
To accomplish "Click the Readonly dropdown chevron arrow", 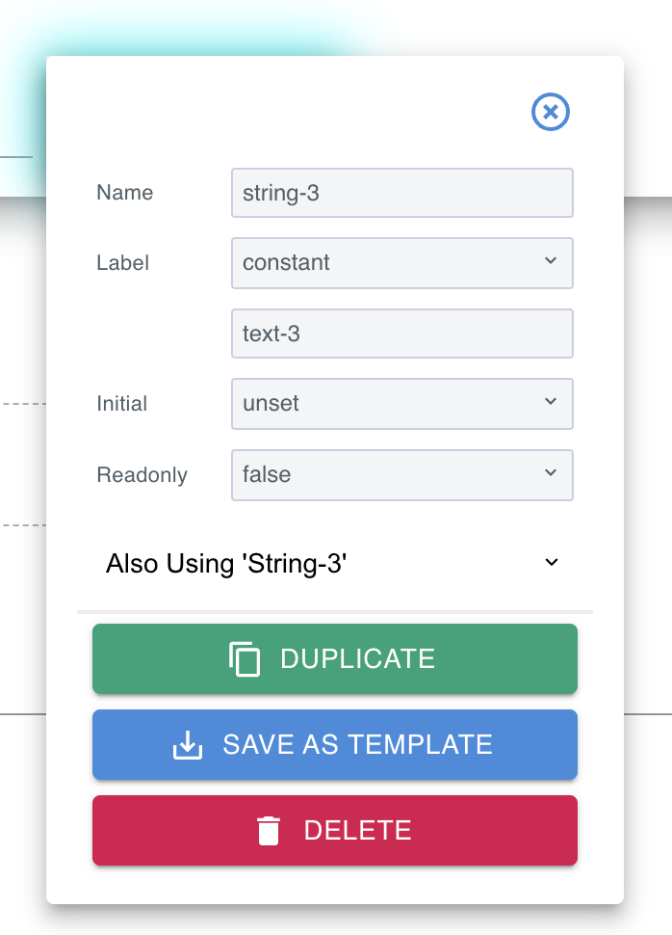I will (x=551, y=473).
